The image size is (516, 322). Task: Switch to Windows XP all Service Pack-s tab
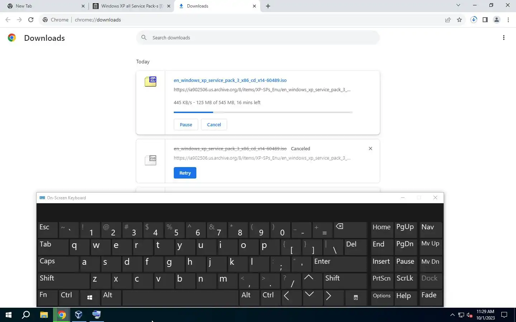[132, 6]
